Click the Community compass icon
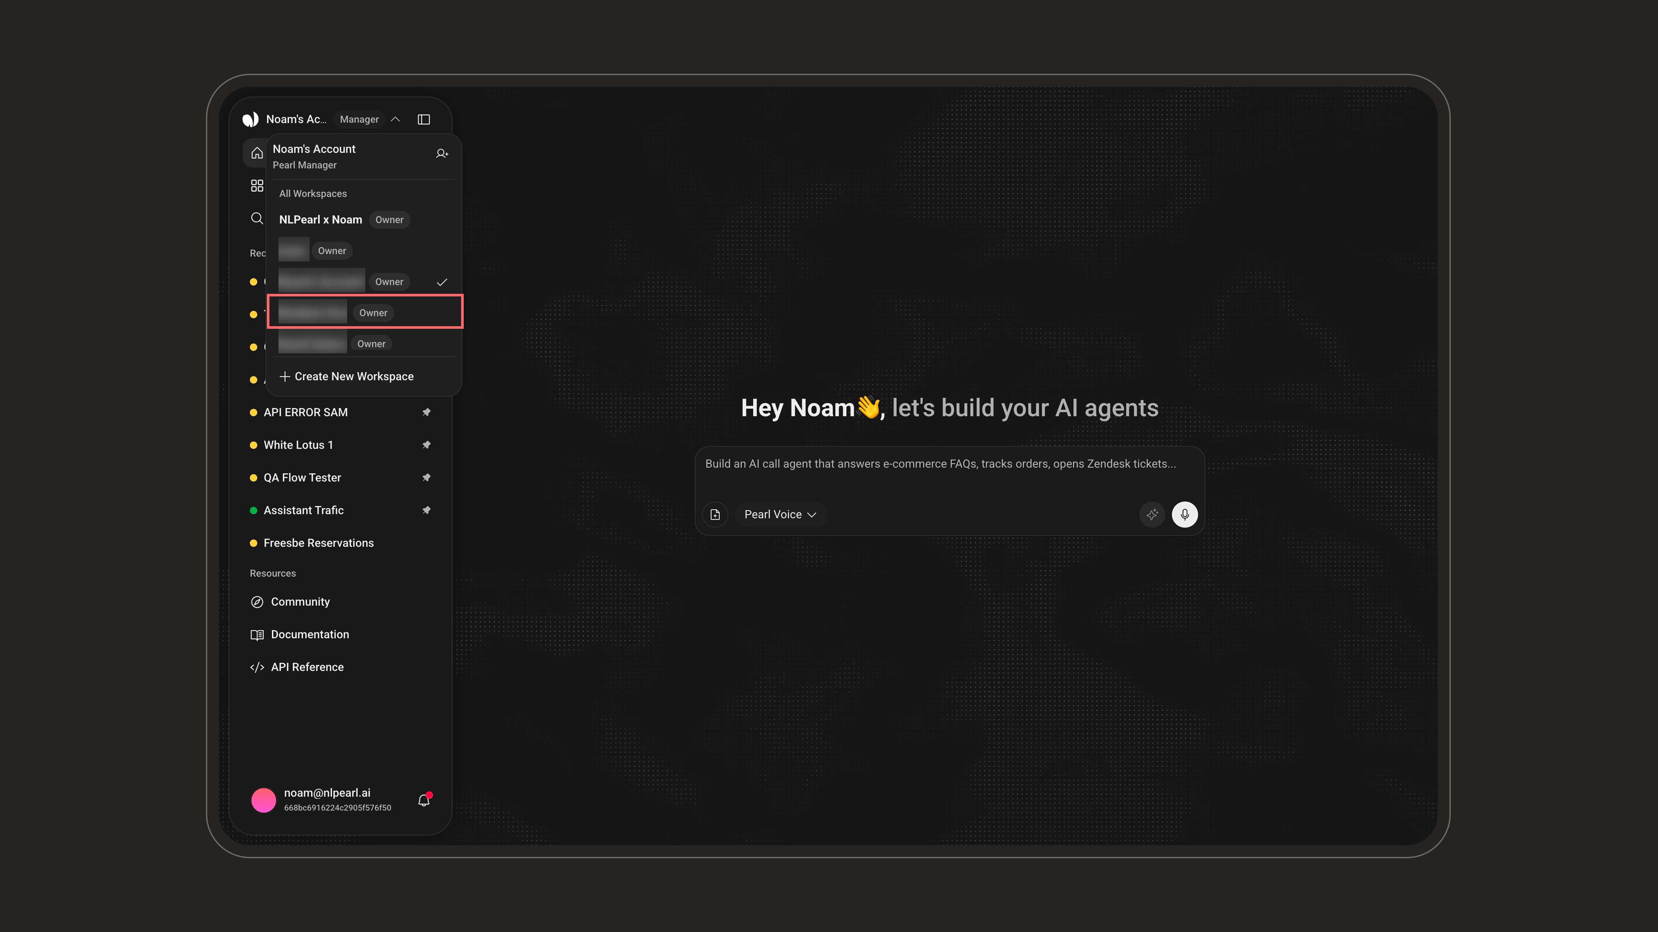 pos(257,601)
